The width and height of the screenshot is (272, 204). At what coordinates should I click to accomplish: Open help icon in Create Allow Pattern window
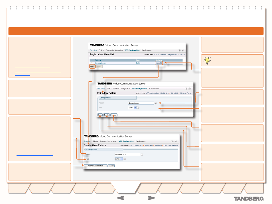pos(172,141)
